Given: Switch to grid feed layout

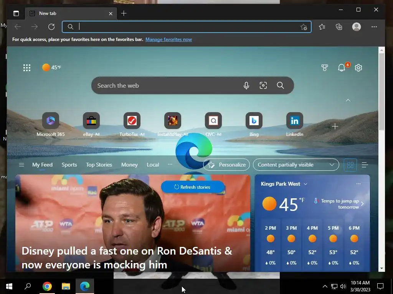Looking at the screenshot, I should [350, 165].
